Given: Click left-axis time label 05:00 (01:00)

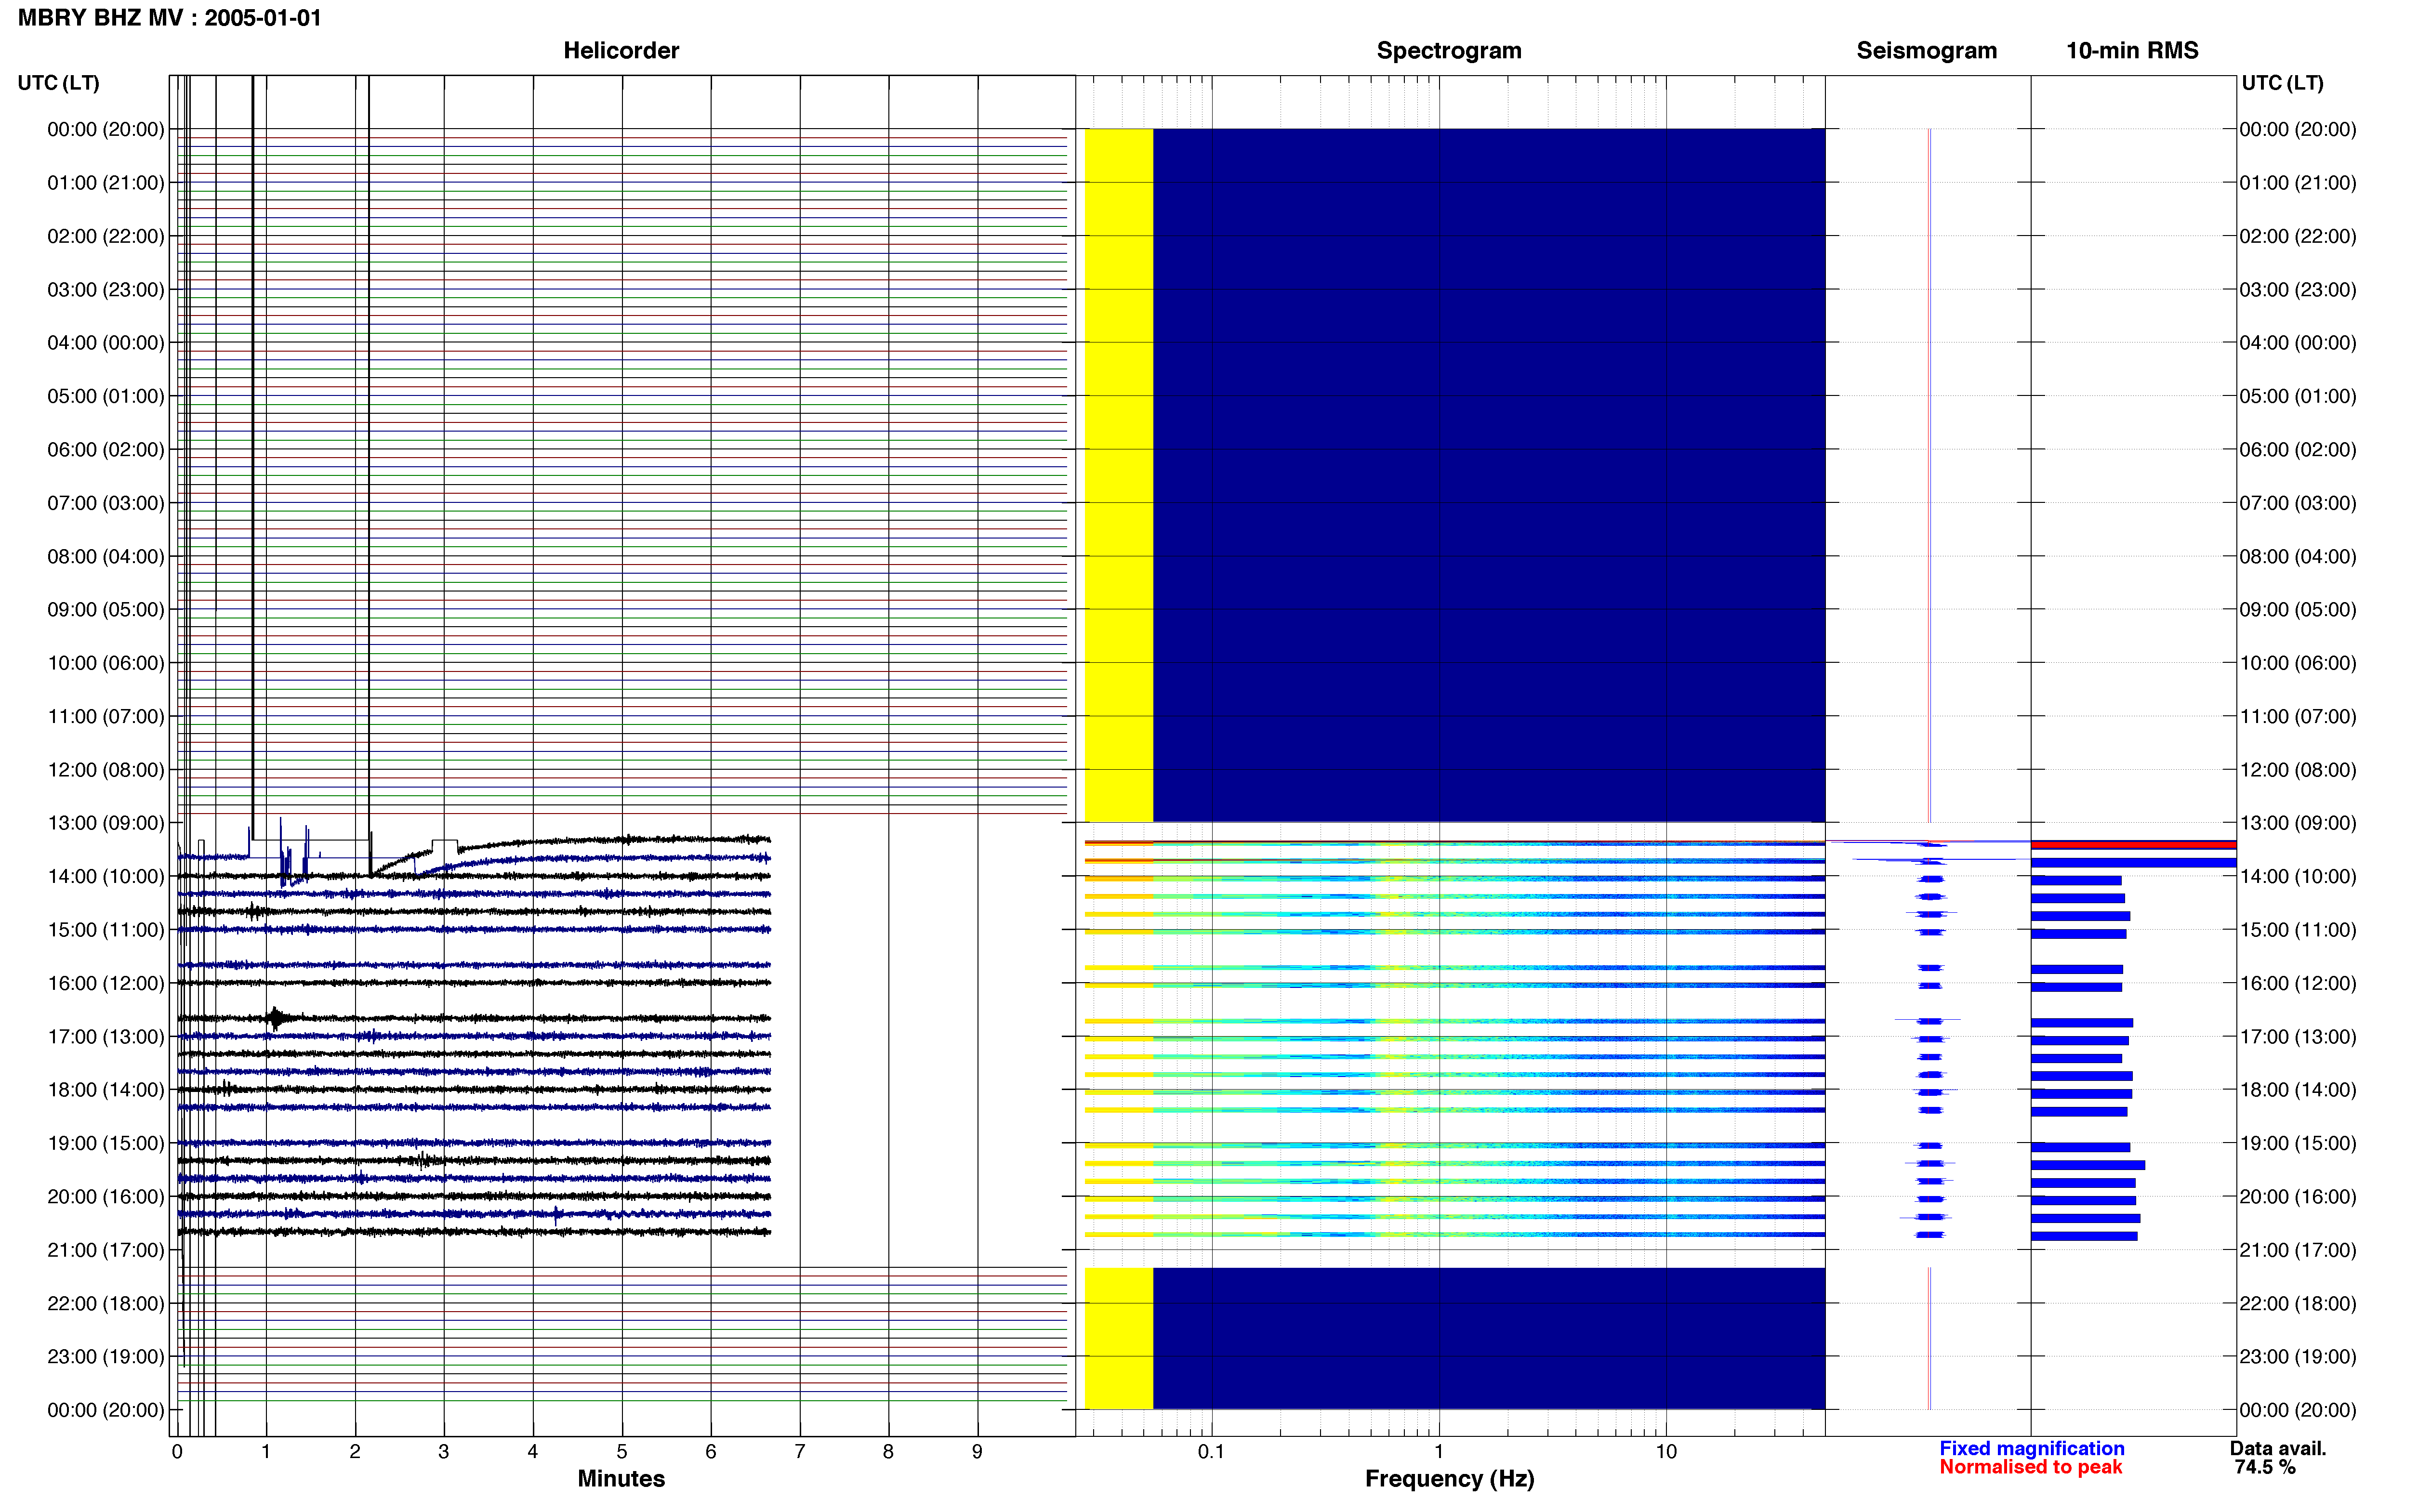Looking at the screenshot, I should [106, 396].
